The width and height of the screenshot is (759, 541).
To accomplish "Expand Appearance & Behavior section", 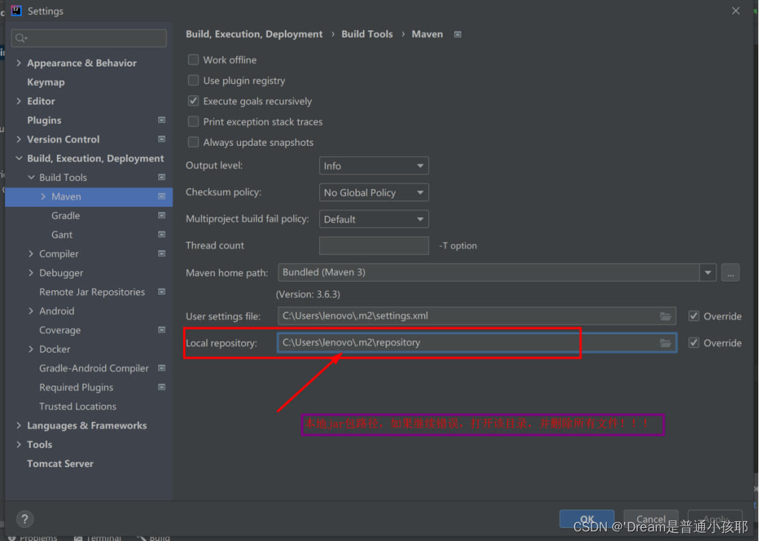I will pos(19,63).
